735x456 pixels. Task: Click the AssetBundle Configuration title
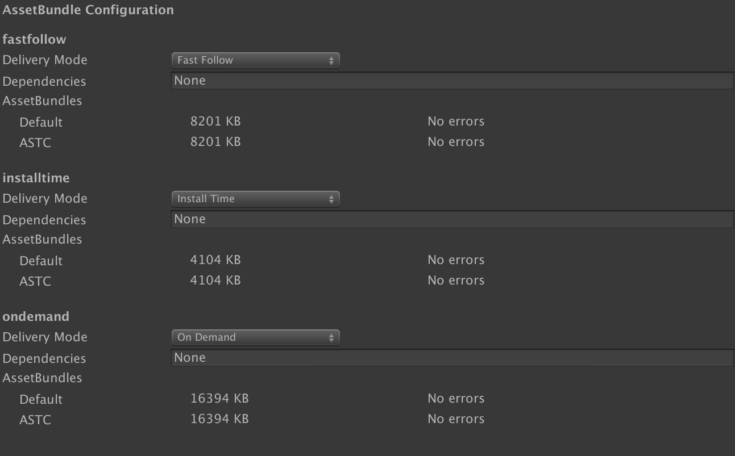88,10
